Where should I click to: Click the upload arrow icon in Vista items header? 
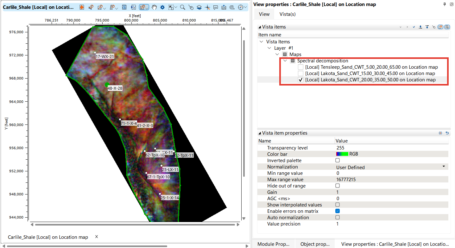pos(420,27)
